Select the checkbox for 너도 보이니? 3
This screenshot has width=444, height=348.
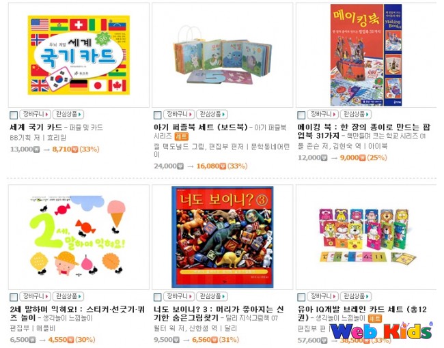(157, 298)
